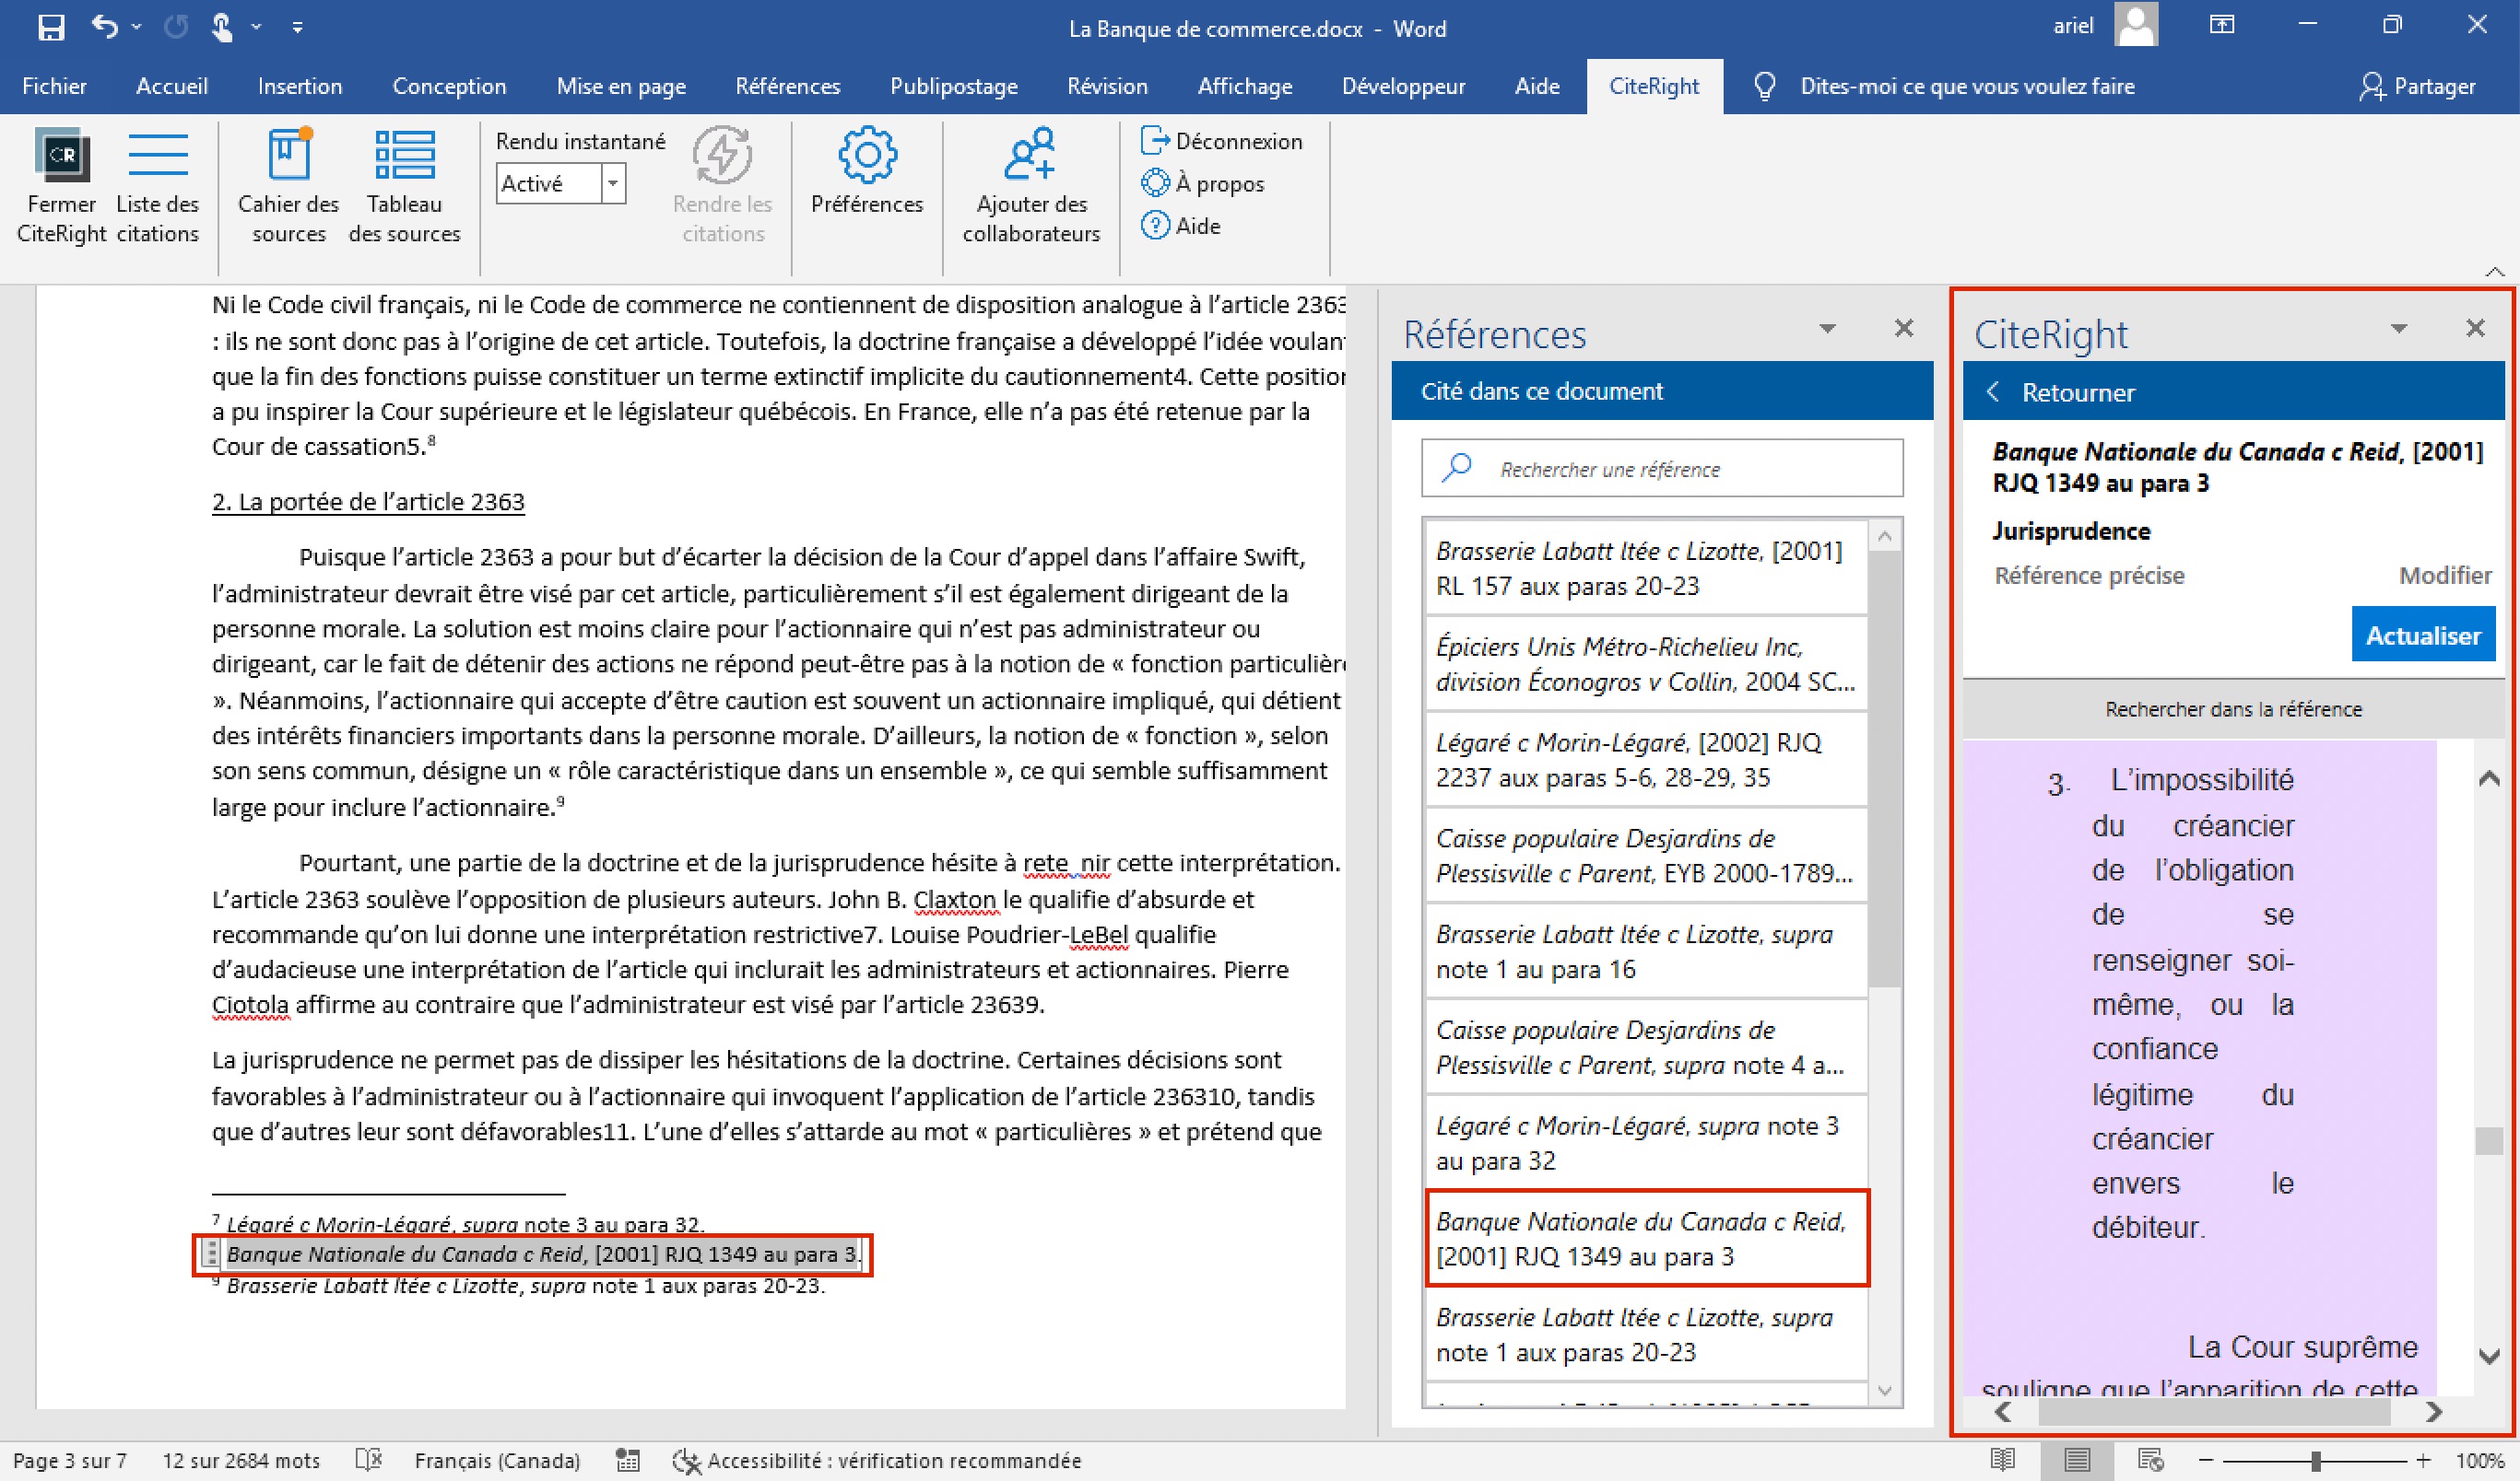Click the grayed redo arrow icon
Image resolution: width=2520 pixels, height=1481 pixels.
(x=176, y=27)
